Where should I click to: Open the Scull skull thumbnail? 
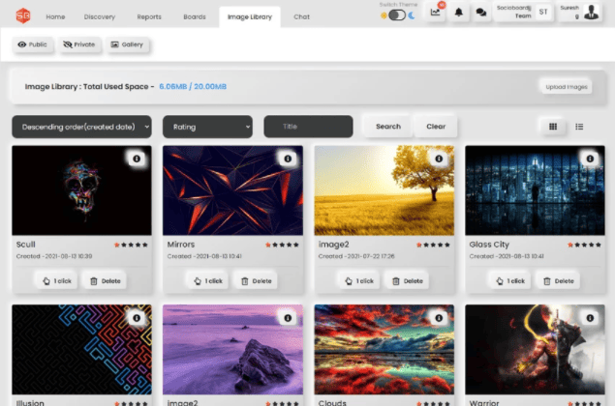coord(81,190)
